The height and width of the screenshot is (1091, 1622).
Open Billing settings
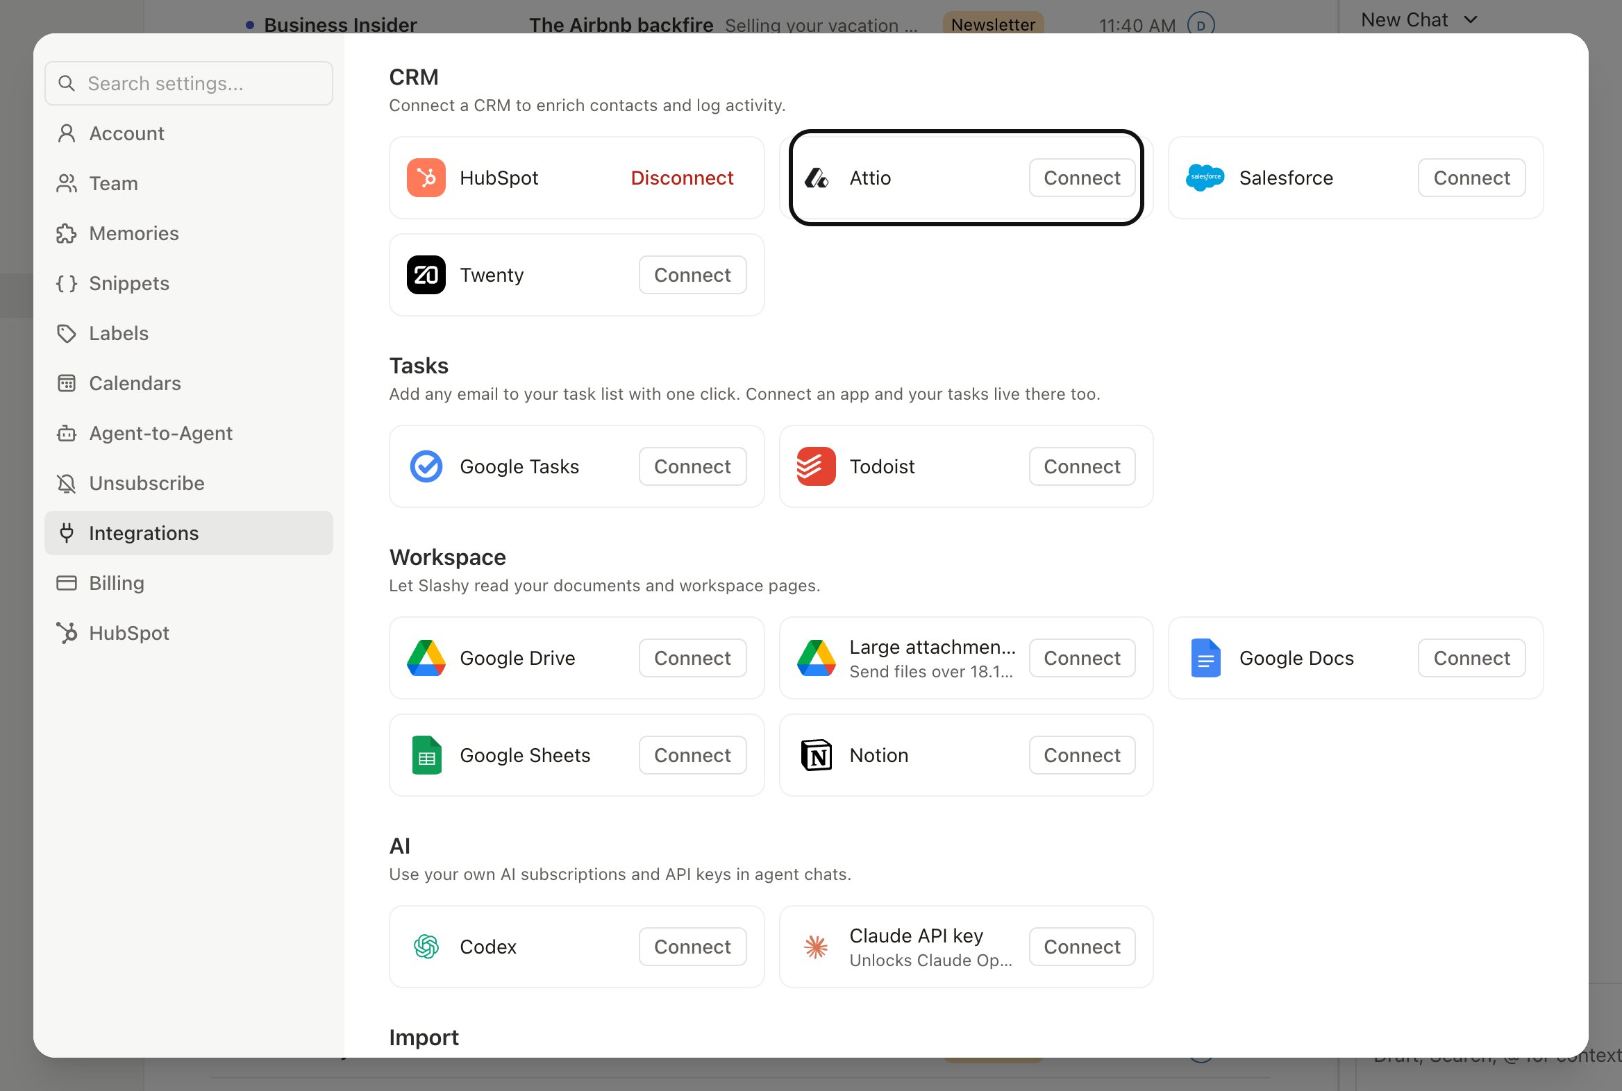[x=189, y=584]
